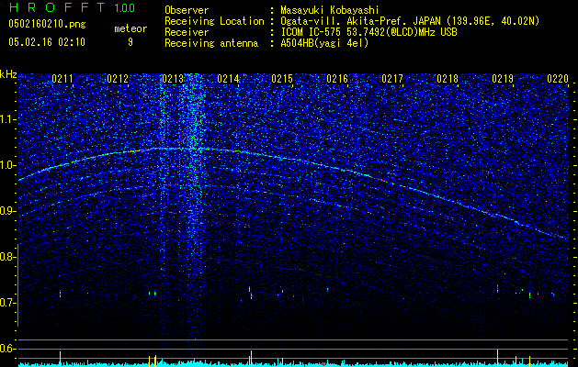This screenshot has width=578, height=367.
Task: Click the tall yellow marker between 0218 and 0219
Action: pyautogui.click(x=498, y=358)
